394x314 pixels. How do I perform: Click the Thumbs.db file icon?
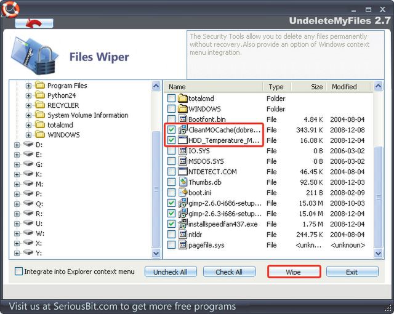[x=183, y=182]
